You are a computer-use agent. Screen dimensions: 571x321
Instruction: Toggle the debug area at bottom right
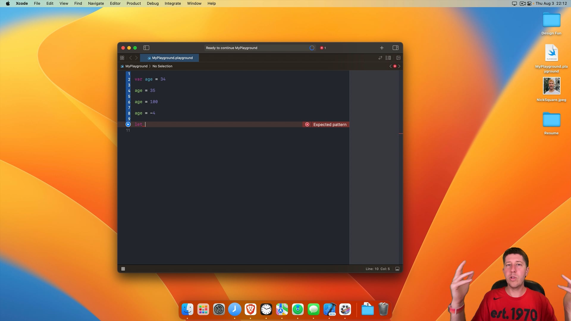[397, 269]
